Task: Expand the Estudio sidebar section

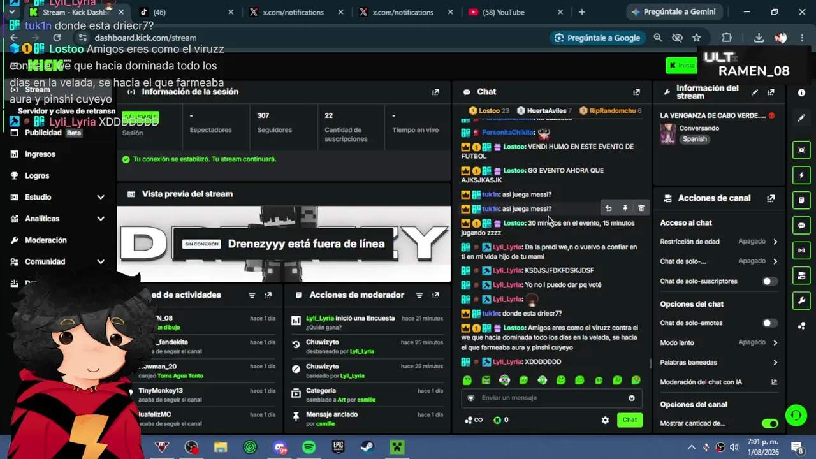Action: [59, 197]
